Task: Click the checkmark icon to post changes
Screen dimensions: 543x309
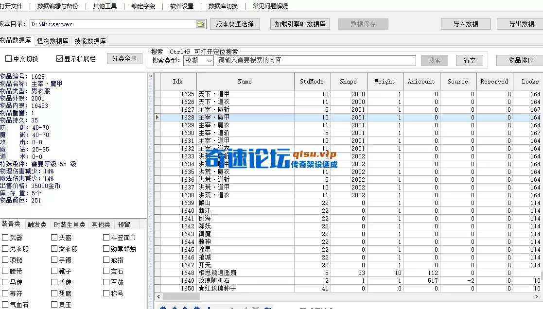Action: point(245,307)
